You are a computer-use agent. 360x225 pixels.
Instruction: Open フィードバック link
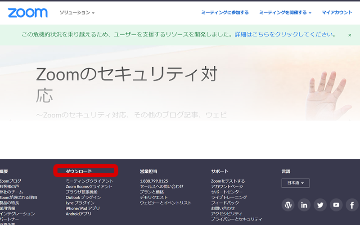225,203
